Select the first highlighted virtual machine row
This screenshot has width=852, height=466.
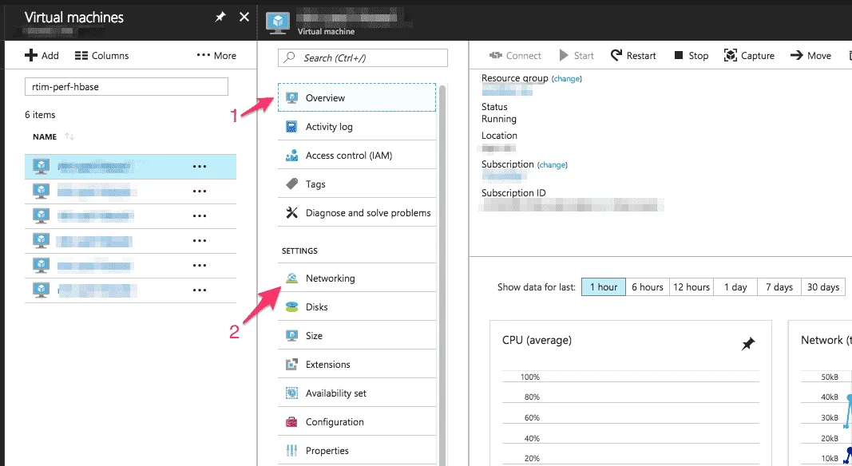click(x=130, y=167)
